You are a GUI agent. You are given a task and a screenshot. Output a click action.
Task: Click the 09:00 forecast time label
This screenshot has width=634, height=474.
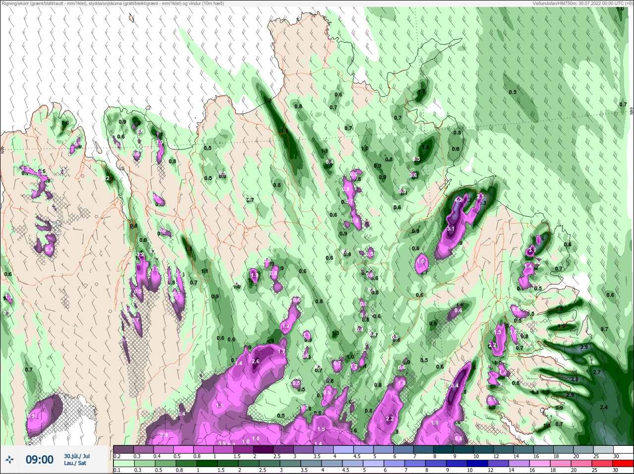pyautogui.click(x=40, y=460)
